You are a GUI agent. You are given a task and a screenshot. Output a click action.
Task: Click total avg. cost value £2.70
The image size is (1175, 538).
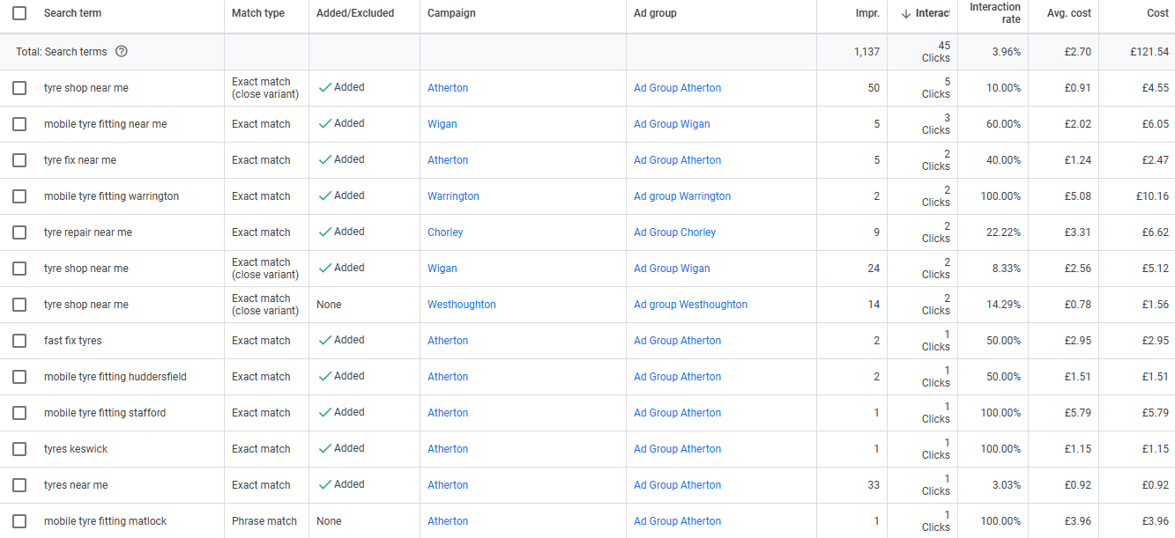pyautogui.click(x=1077, y=52)
